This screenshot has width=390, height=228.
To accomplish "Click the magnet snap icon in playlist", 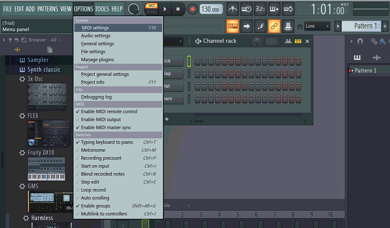I will 360,41.
